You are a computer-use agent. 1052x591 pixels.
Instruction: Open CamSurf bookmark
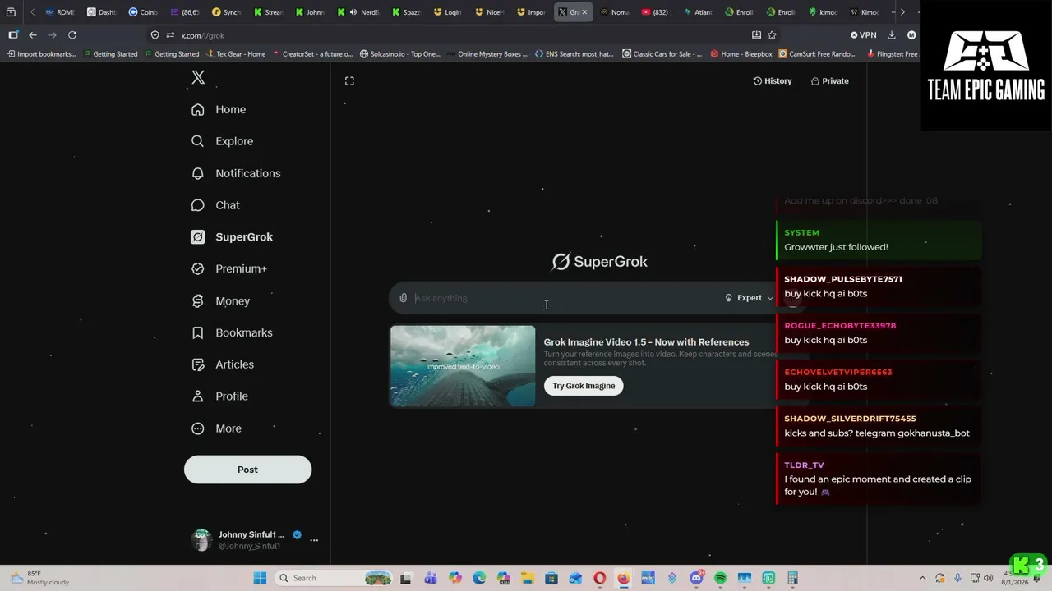(817, 54)
